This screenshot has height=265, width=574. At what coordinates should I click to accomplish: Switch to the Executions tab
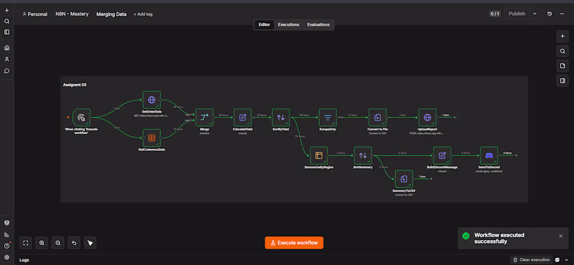289,25
